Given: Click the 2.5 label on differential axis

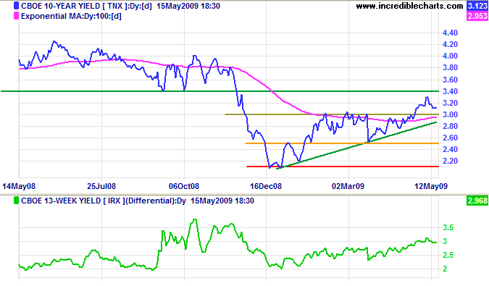Looking at the screenshot, I should 448,255.
